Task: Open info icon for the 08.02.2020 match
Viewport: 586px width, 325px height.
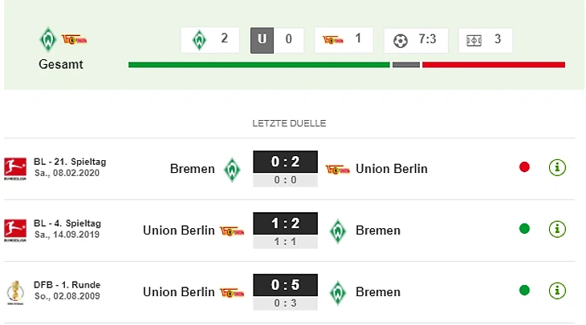Action: 557,167
